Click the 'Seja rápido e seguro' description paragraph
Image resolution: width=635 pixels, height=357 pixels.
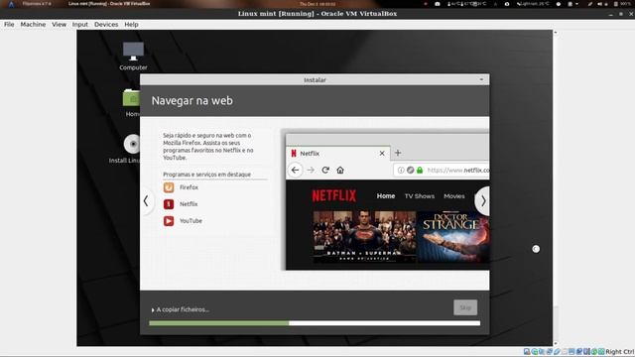pyautogui.click(x=208, y=146)
